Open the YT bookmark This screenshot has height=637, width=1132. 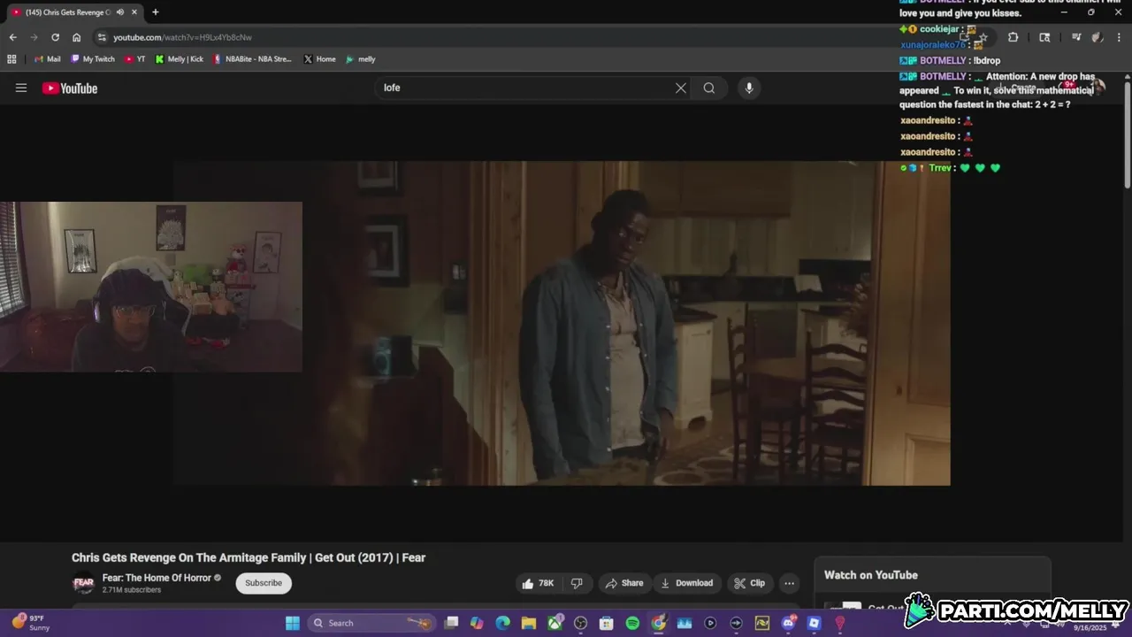(135, 59)
